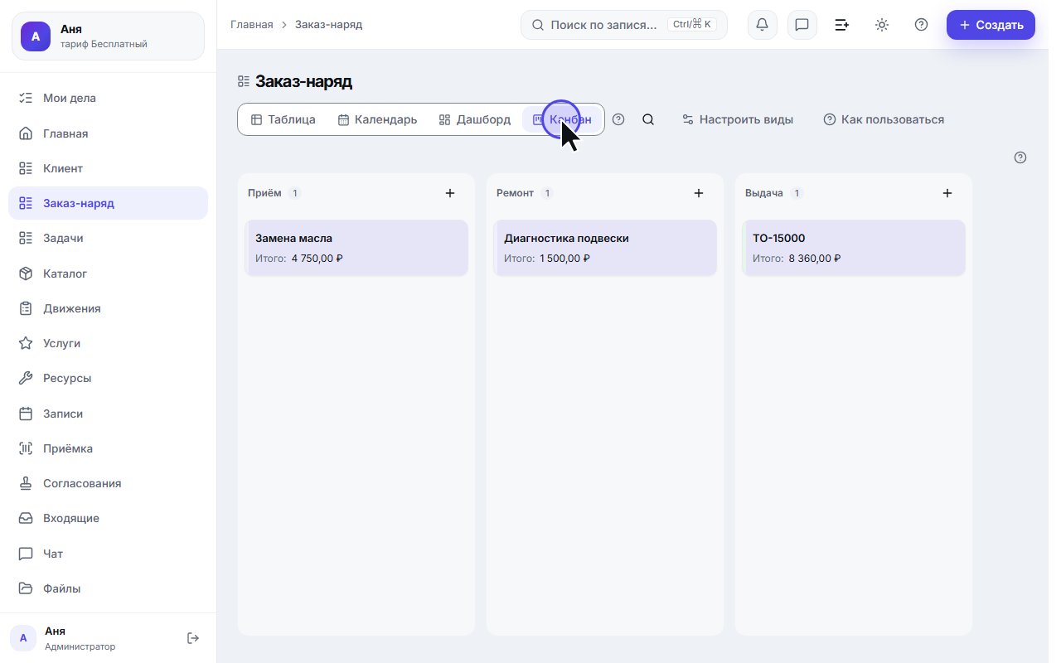
Task: Select the Канбан view tab
Action: [x=562, y=119]
